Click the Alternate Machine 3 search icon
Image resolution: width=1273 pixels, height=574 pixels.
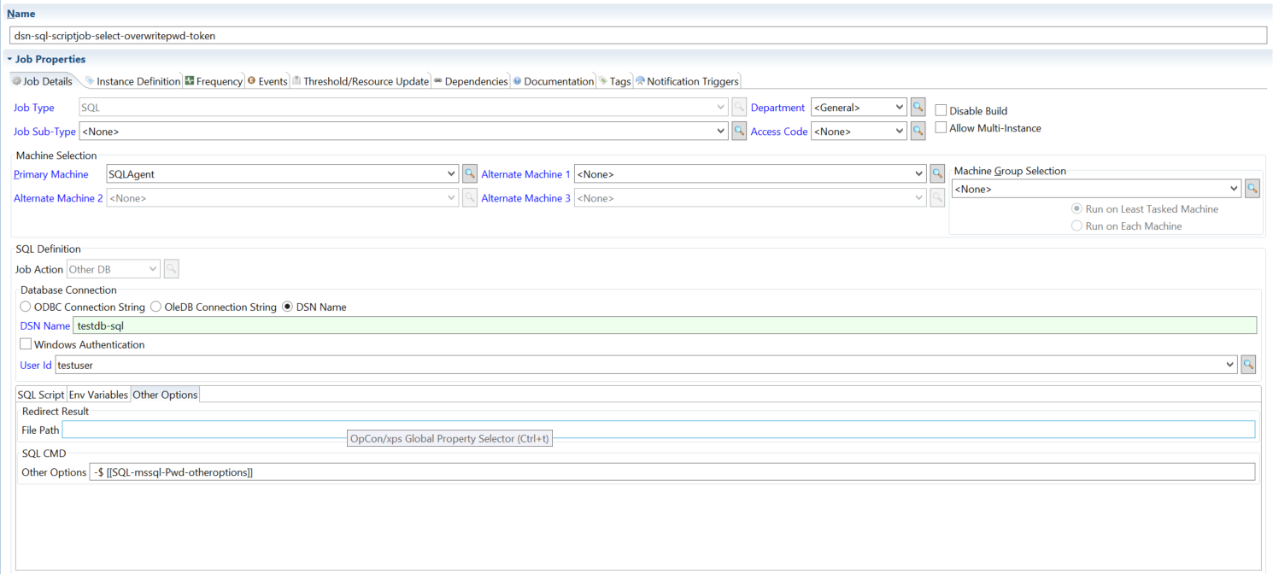pyautogui.click(x=937, y=198)
